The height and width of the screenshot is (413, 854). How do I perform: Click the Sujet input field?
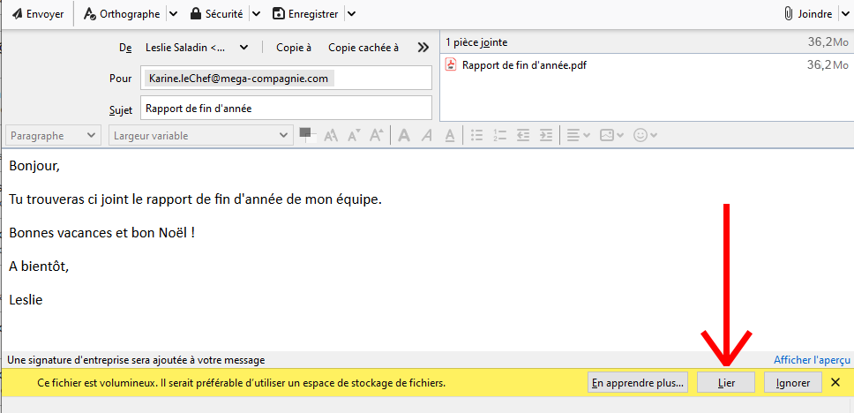[x=286, y=109]
